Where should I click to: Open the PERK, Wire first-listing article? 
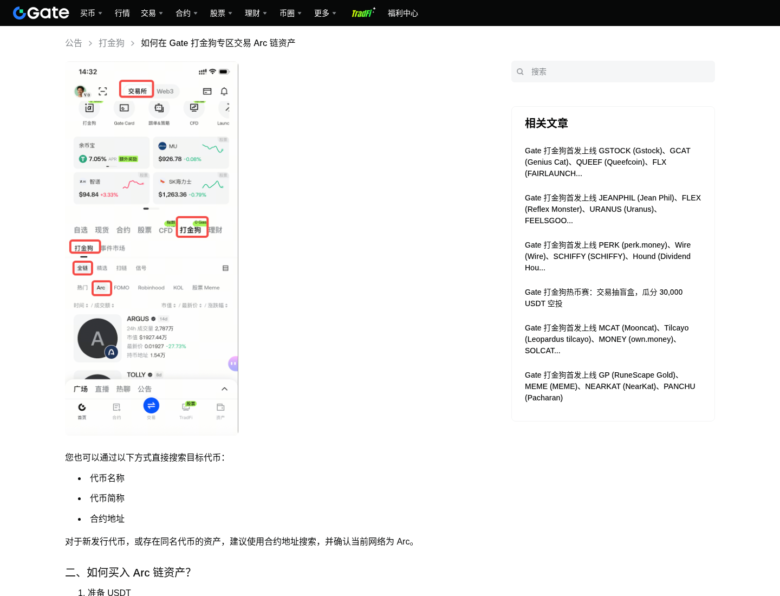tap(613, 256)
